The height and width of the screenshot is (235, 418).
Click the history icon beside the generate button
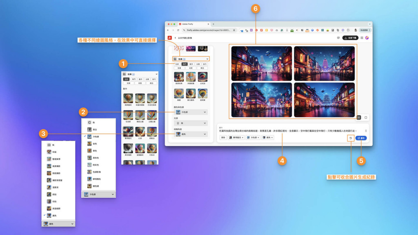coord(351,138)
